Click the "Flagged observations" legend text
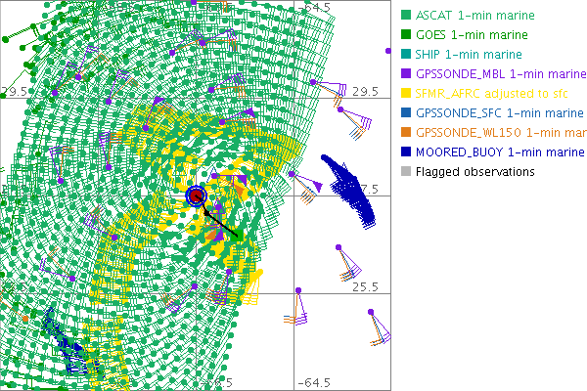The image size is (587, 391). pos(474,171)
